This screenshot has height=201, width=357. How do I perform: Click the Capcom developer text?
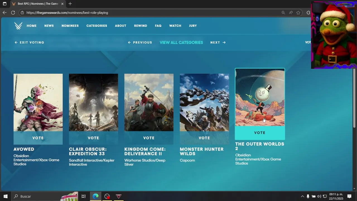point(187,161)
